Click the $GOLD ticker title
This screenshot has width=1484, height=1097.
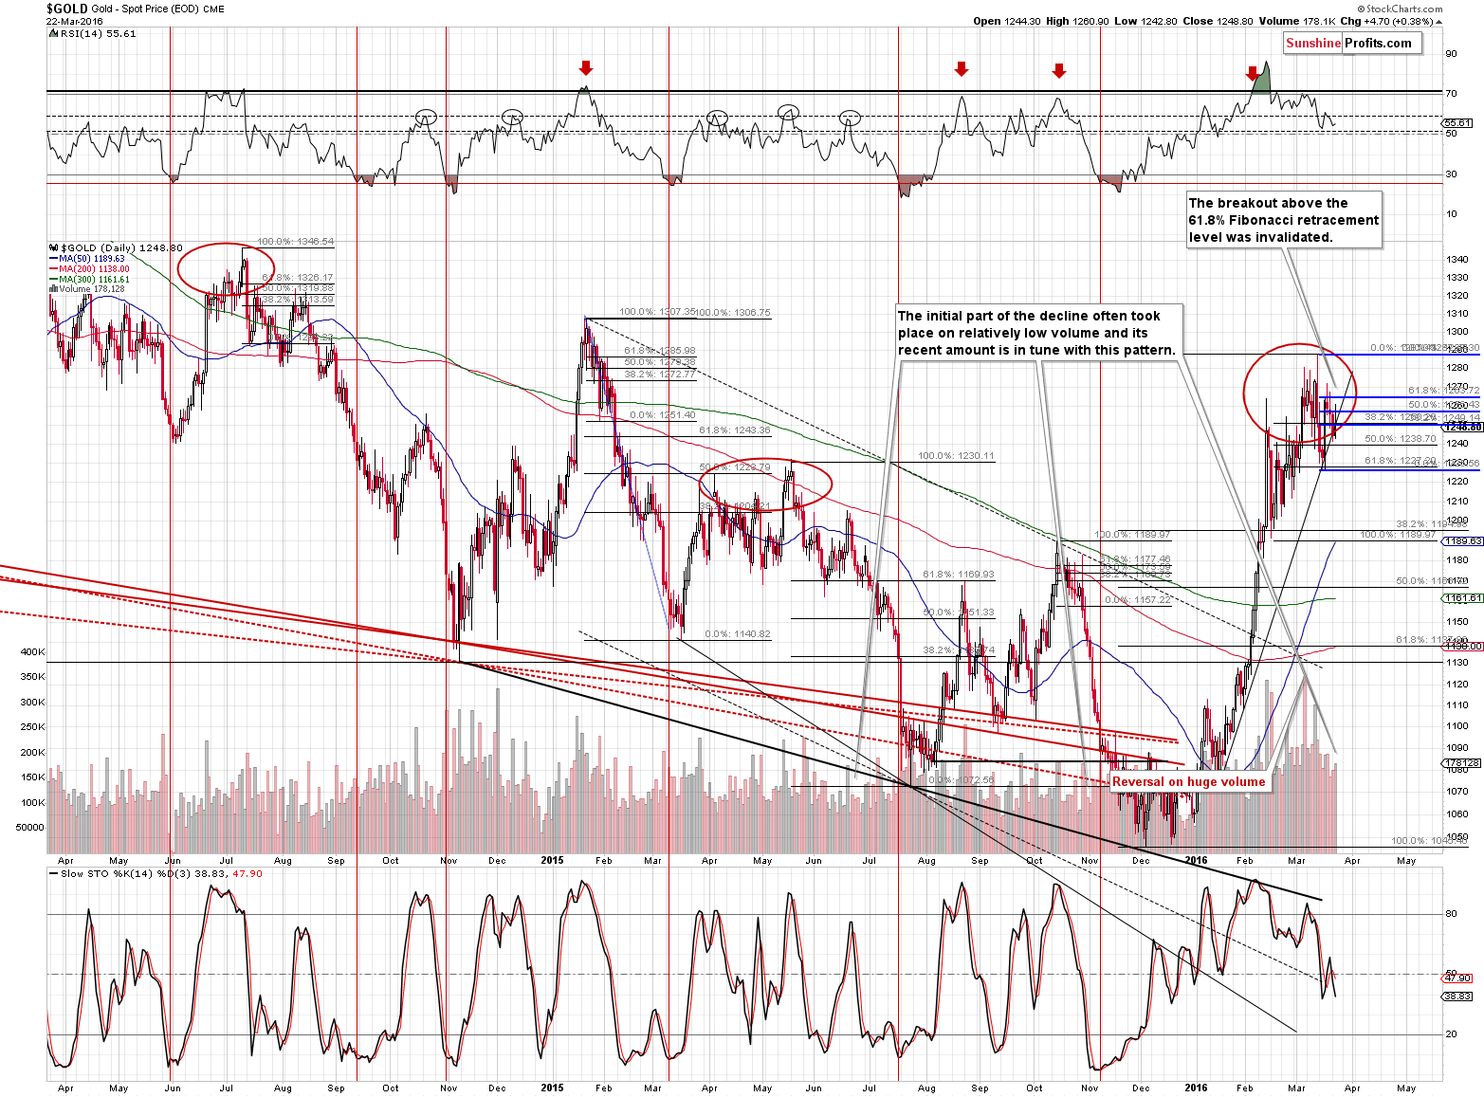pyautogui.click(x=66, y=9)
